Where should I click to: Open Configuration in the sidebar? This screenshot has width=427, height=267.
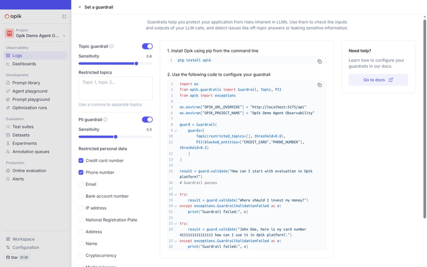(x=35, y=247)
